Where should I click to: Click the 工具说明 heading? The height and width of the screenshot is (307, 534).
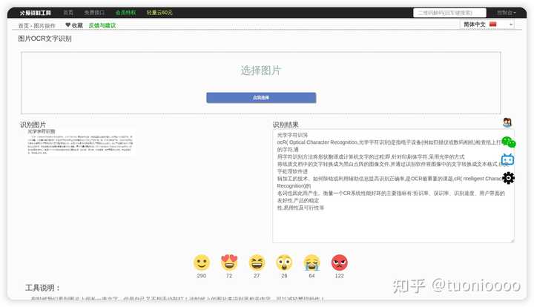42,288
